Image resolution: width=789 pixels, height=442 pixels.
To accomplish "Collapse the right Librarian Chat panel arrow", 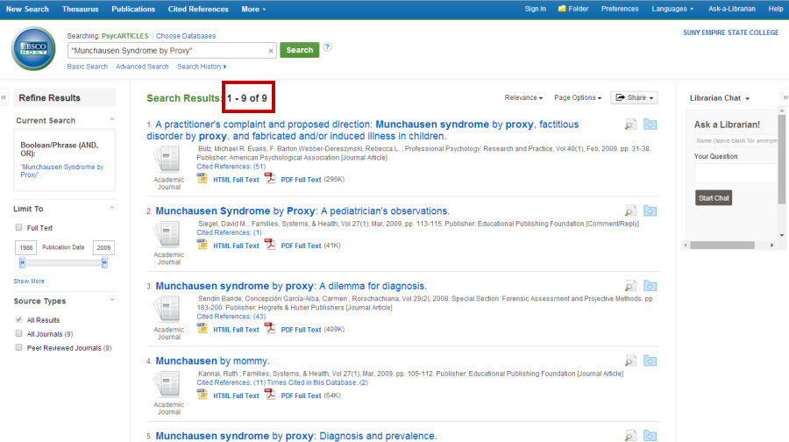I will click(x=785, y=97).
